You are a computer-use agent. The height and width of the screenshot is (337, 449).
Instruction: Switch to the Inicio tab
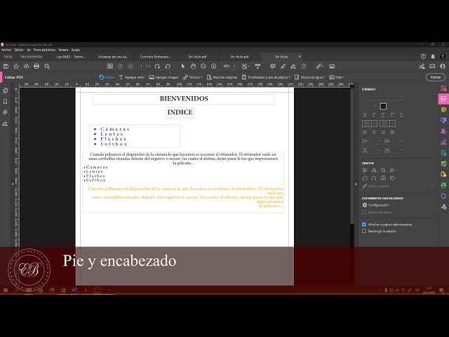click(x=8, y=57)
